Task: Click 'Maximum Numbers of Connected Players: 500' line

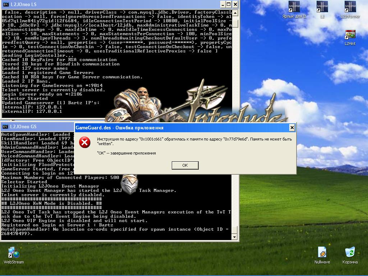Action: (x=60, y=178)
